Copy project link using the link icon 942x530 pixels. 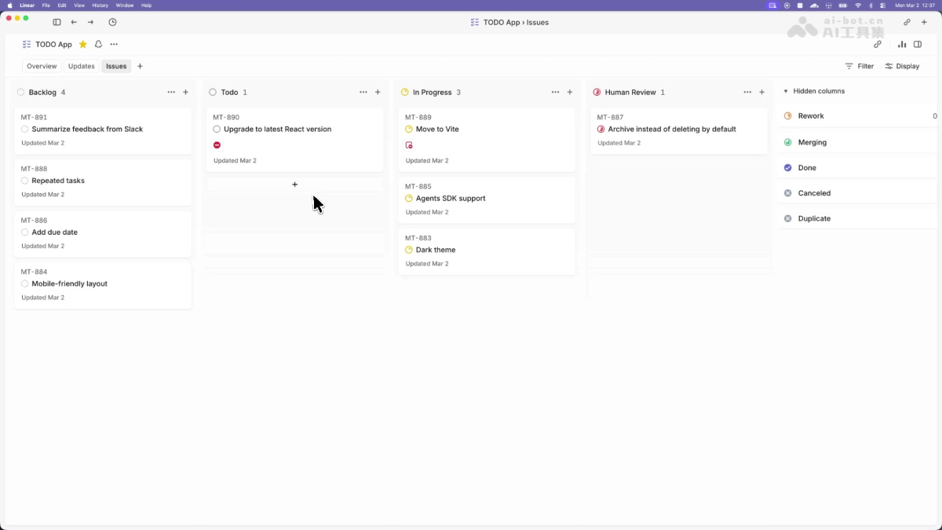click(878, 45)
